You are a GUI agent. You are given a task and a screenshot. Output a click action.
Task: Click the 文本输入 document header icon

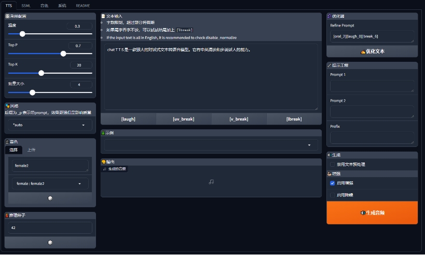(103, 16)
